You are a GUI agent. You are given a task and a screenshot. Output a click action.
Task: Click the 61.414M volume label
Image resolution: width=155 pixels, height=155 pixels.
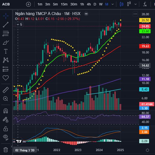coord(147,104)
